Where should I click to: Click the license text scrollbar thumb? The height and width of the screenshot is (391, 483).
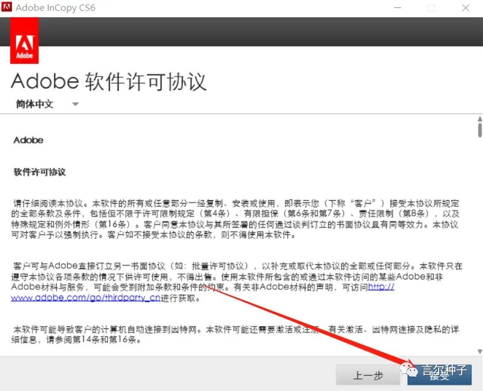(480, 130)
